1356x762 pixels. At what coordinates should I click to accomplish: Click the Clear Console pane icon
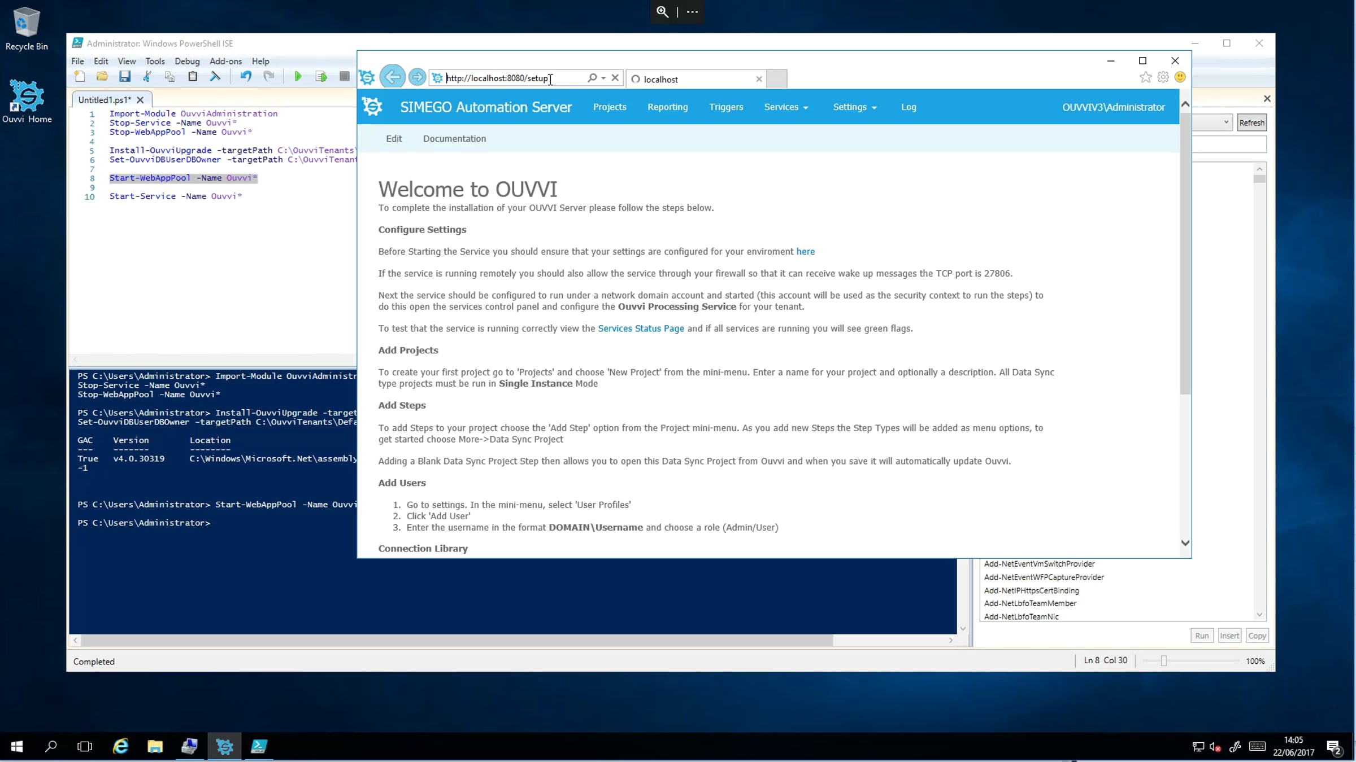click(x=215, y=77)
